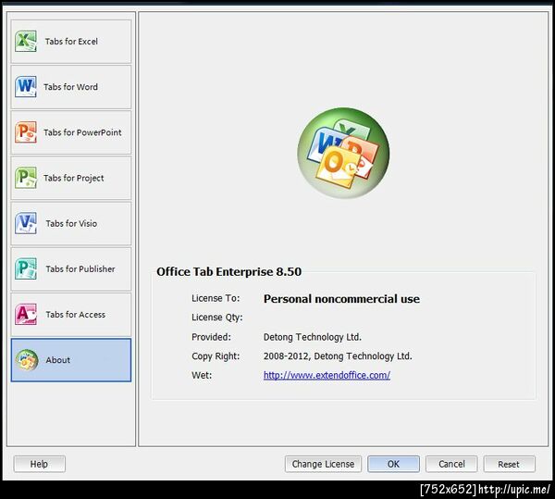Click the Excel icon in sidebar
Image resolution: width=555 pixels, height=499 pixels.
(26, 41)
